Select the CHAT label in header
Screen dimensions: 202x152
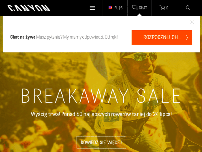click(x=143, y=8)
